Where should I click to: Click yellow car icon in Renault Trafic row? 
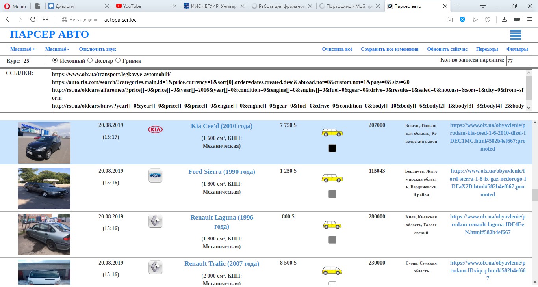coord(332,270)
